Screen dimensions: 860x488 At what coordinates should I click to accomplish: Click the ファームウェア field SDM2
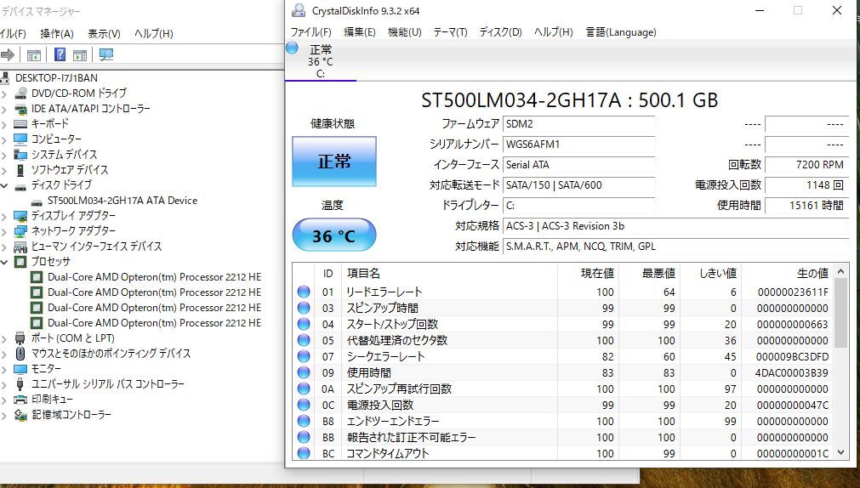578,124
